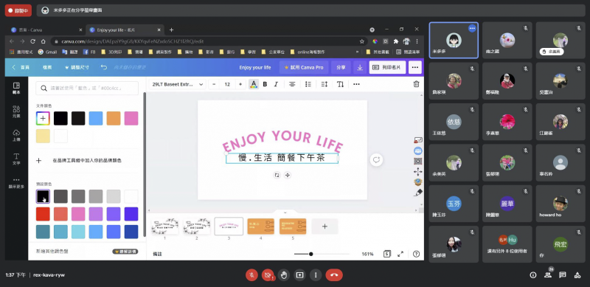Open the FB bookmark
Image resolution: width=590 pixels, height=287 pixels.
point(88,52)
